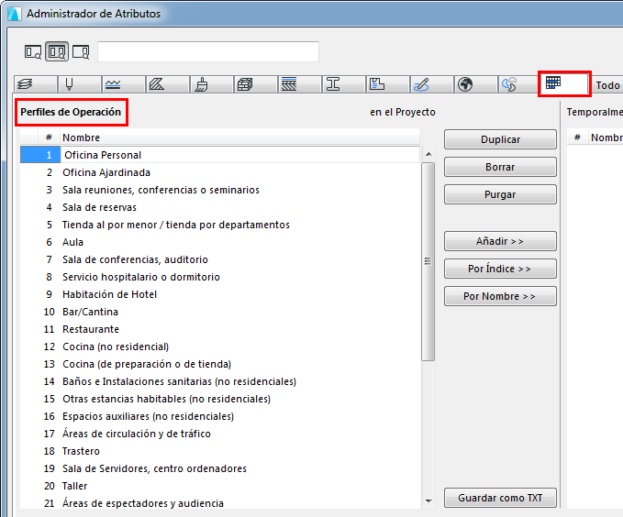This screenshot has height=517, width=623.
Task: Open the Line Types attribute tab
Action: click(124, 84)
